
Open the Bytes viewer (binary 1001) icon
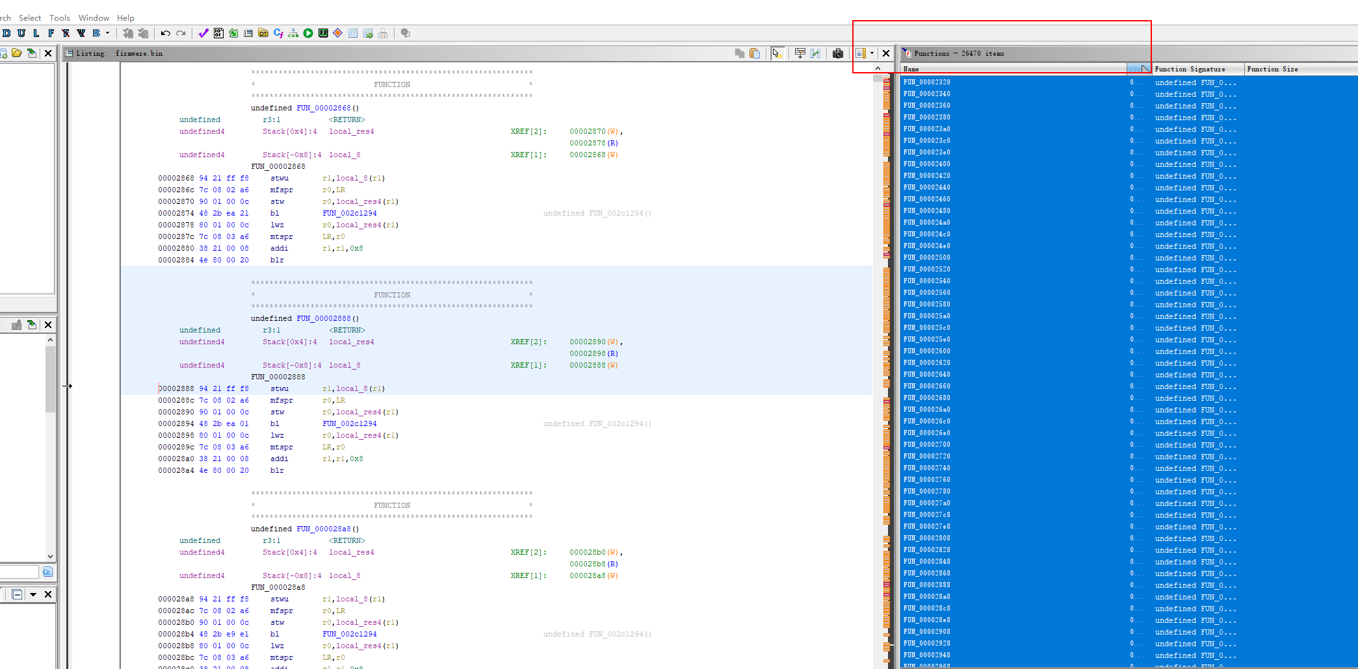218,33
